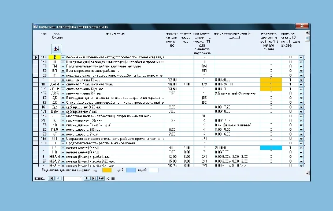The height and width of the screenshot is (211, 333).
Task: Click the time cell starting with '2,5'
Action: point(235,93)
